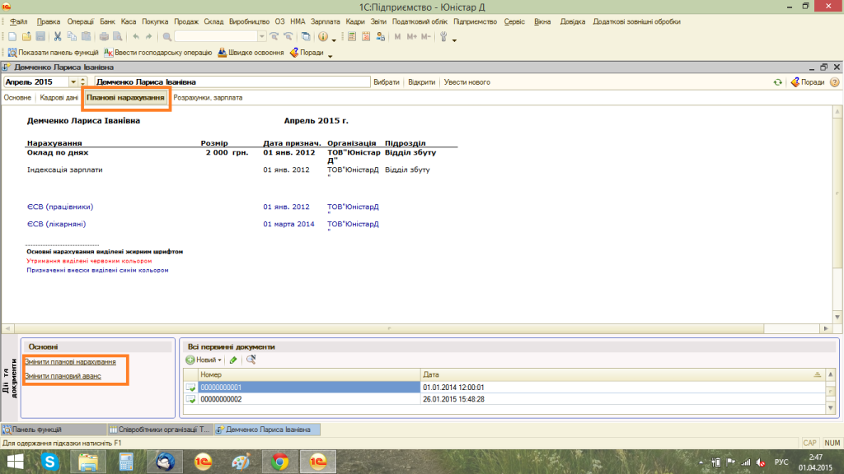The height and width of the screenshot is (474, 844).
Task: Select document row 00000000001
Action: click(x=504, y=387)
